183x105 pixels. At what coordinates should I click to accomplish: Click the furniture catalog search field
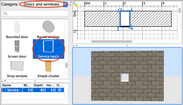coord(35,14)
